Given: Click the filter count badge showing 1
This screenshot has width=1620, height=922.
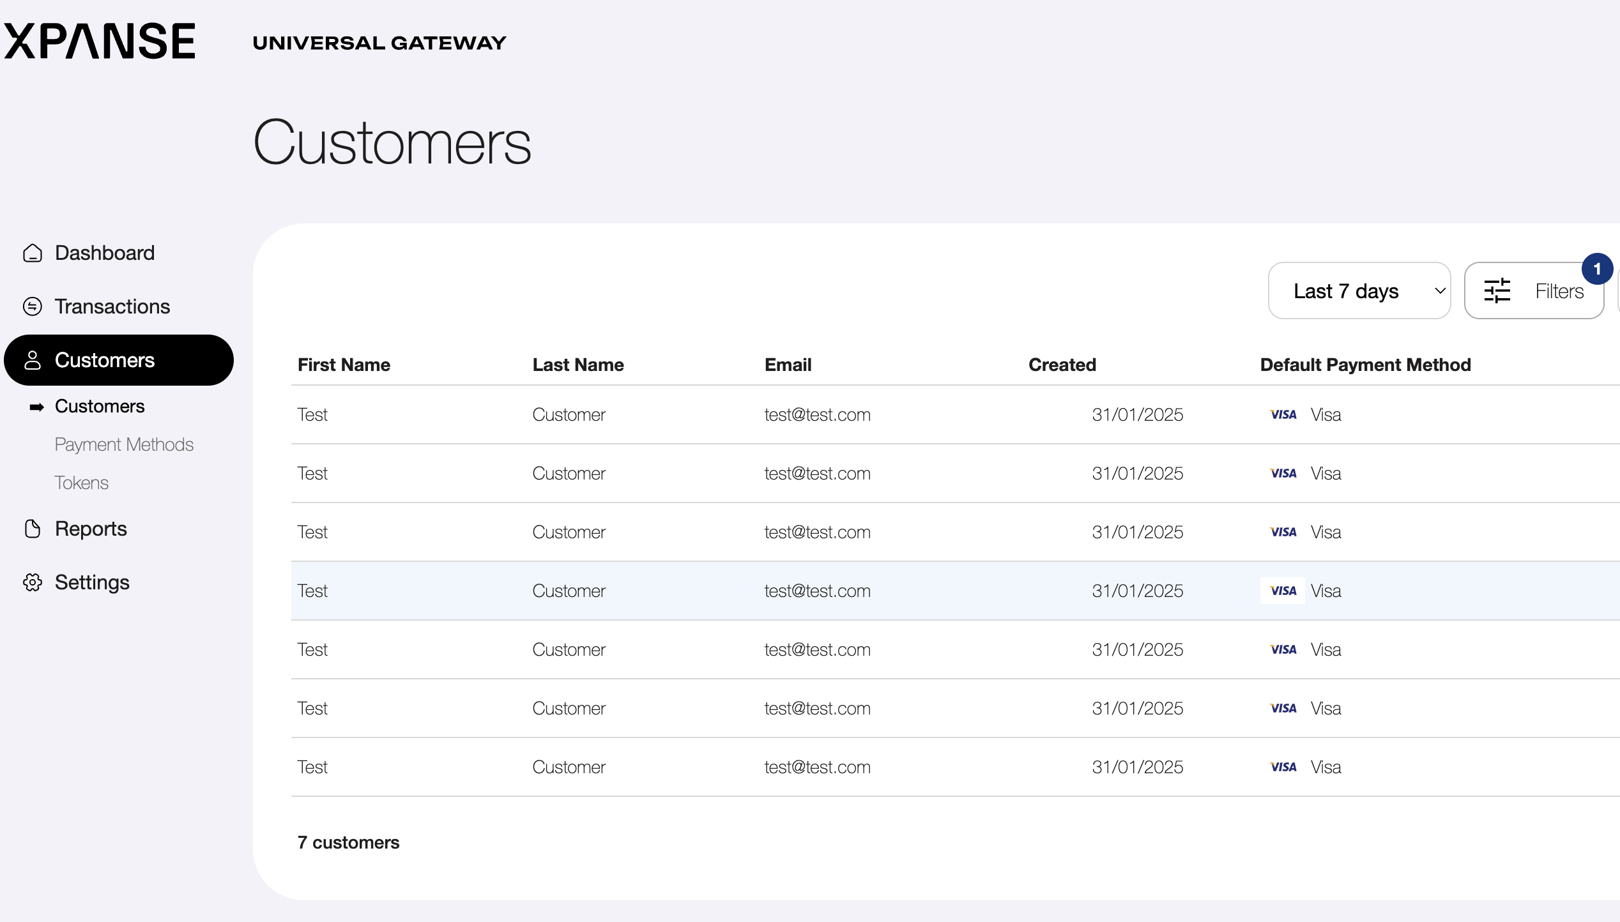Looking at the screenshot, I should 1597,269.
